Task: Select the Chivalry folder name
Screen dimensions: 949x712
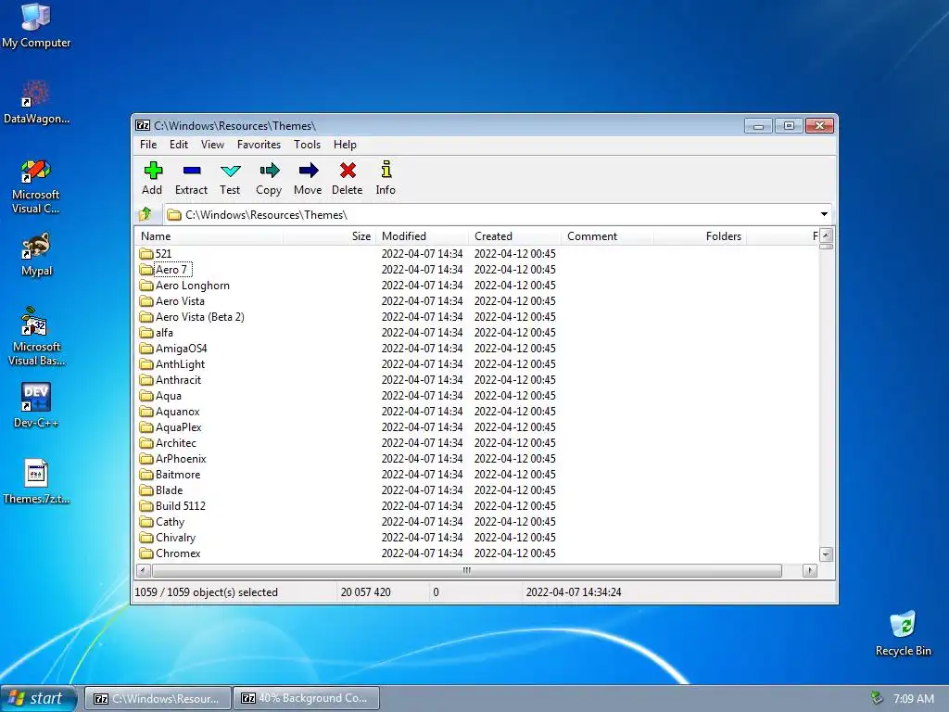Action: click(175, 537)
